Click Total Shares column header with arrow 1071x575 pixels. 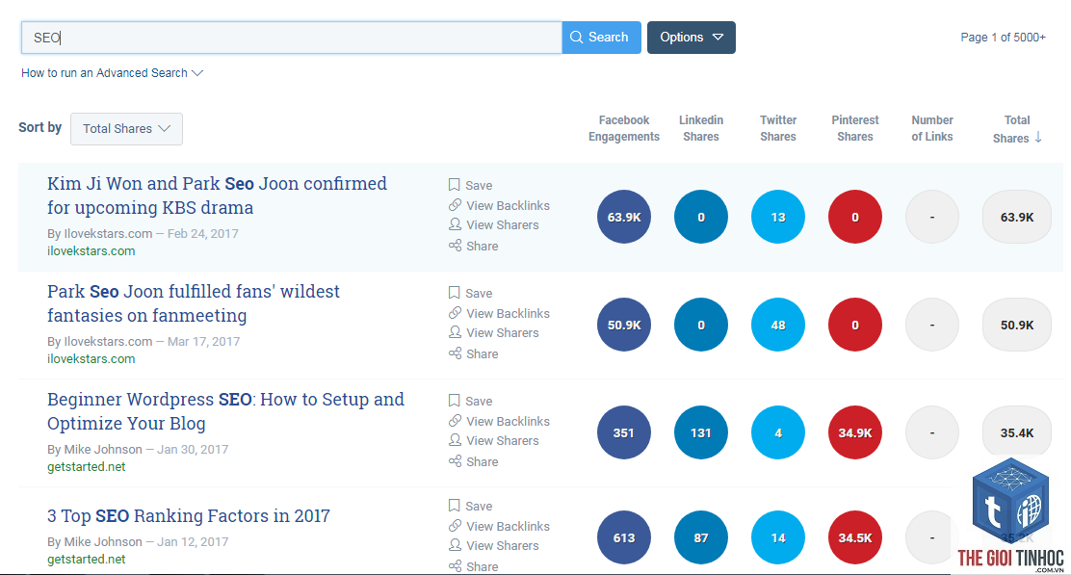(1017, 128)
